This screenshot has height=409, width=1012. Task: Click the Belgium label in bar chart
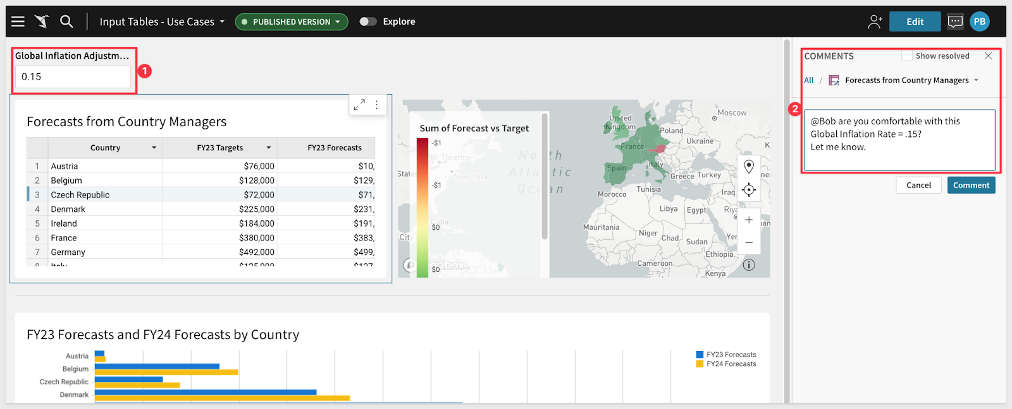(x=75, y=369)
